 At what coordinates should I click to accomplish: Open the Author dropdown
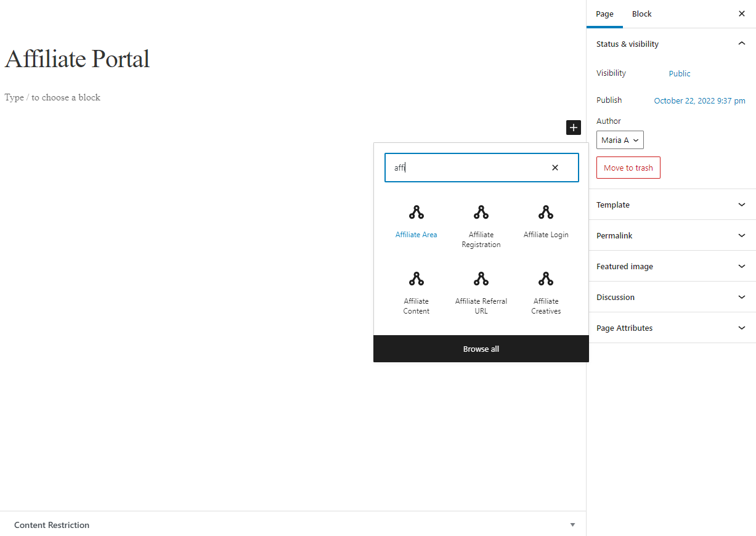click(620, 140)
